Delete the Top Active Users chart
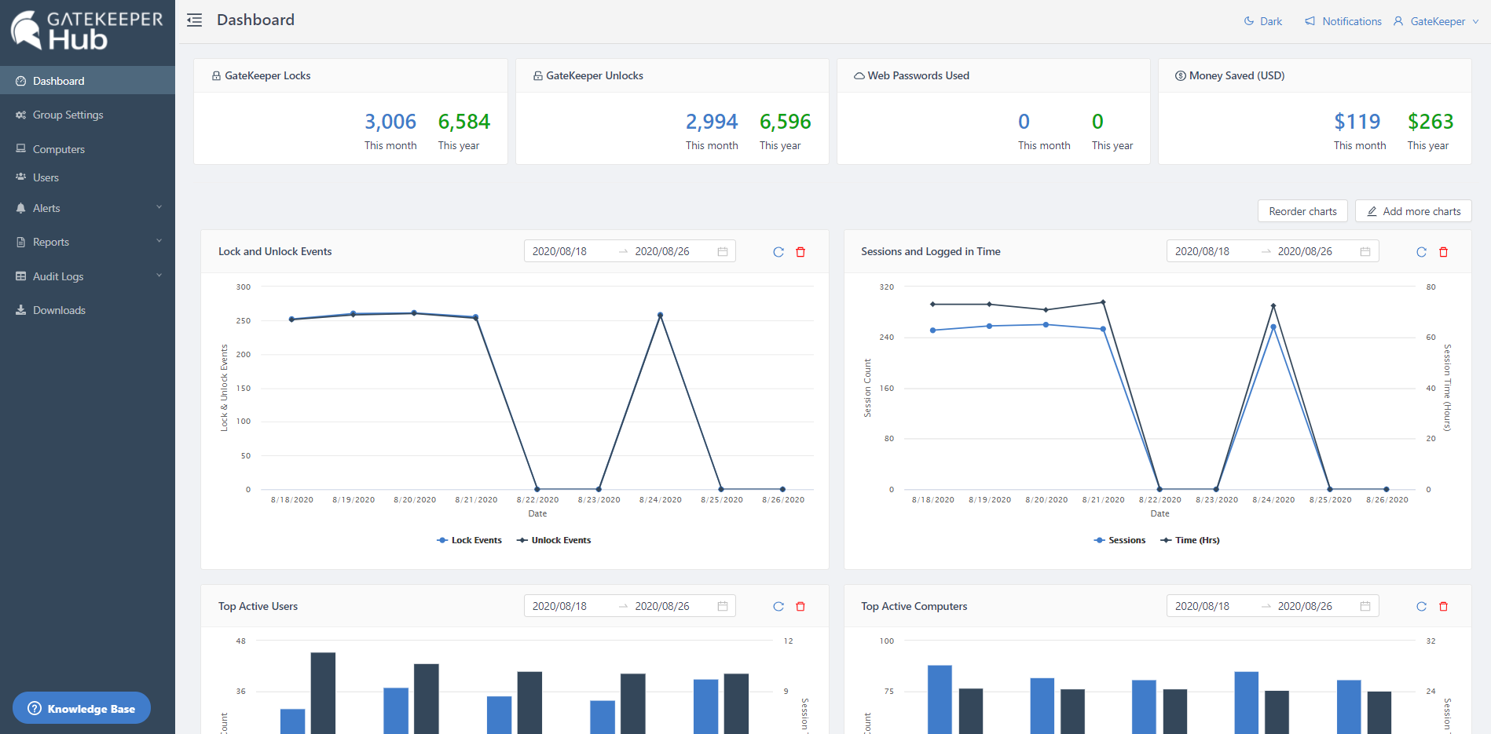 800,606
